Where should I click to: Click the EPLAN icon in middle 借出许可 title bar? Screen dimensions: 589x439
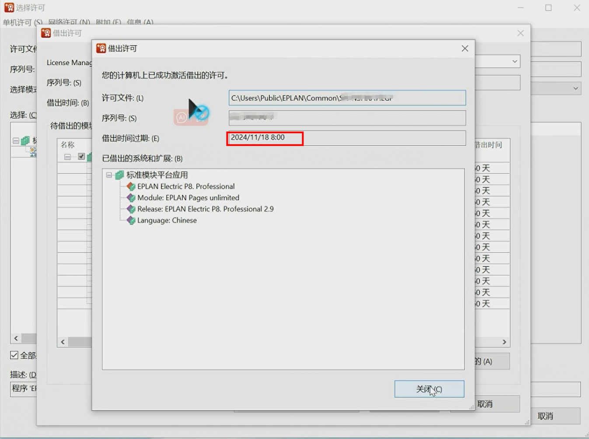point(46,33)
